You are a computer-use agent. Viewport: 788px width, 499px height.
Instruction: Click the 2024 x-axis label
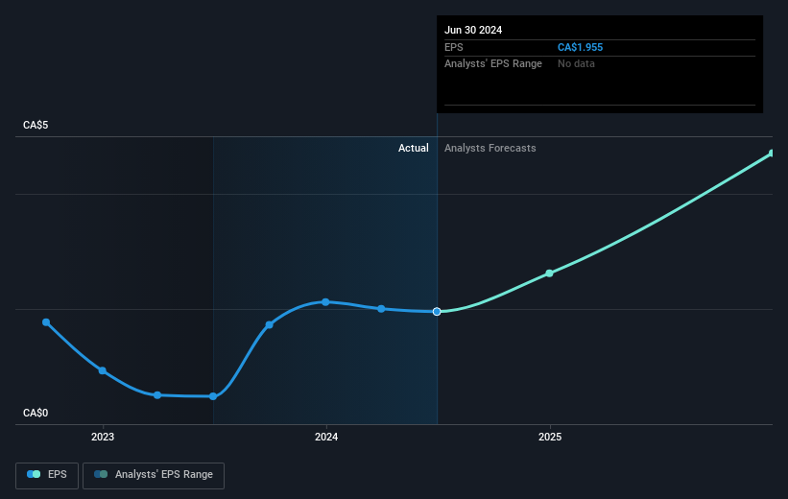(326, 437)
